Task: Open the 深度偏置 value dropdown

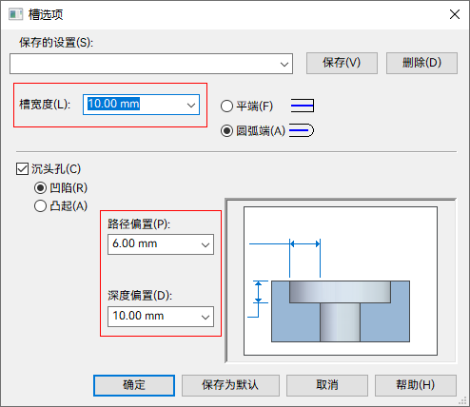Action: (x=206, y=317)
